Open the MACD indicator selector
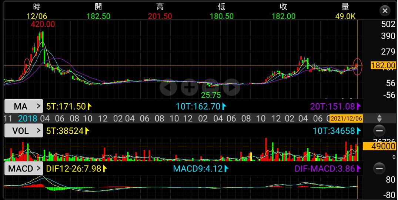398x200 pixels. click(23, 169)
